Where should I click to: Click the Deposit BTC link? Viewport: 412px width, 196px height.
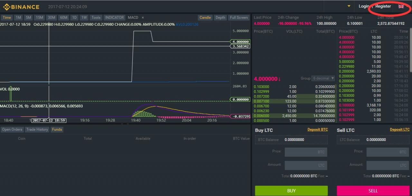[317, 130]
